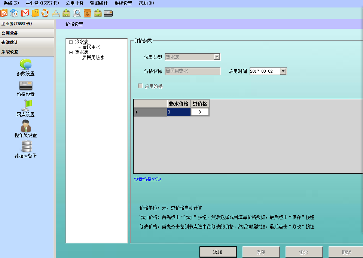Click the yellow shopping bag toolbar icon

coord(35,13)
